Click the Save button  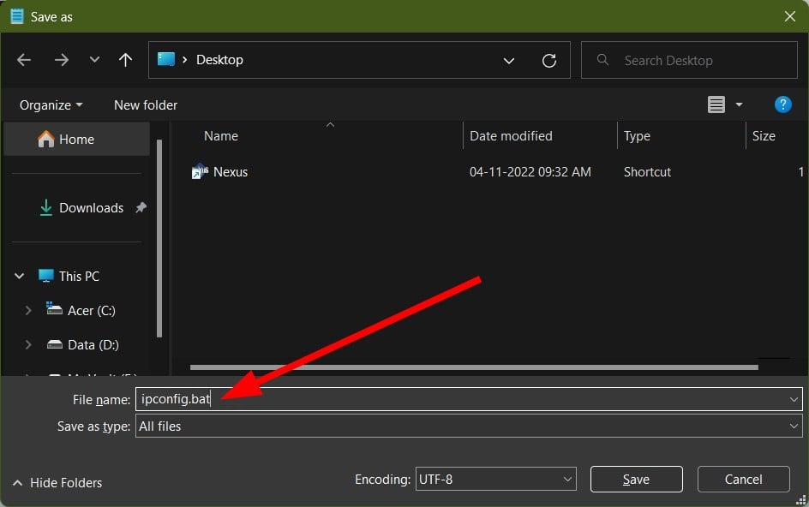(636, 479)
